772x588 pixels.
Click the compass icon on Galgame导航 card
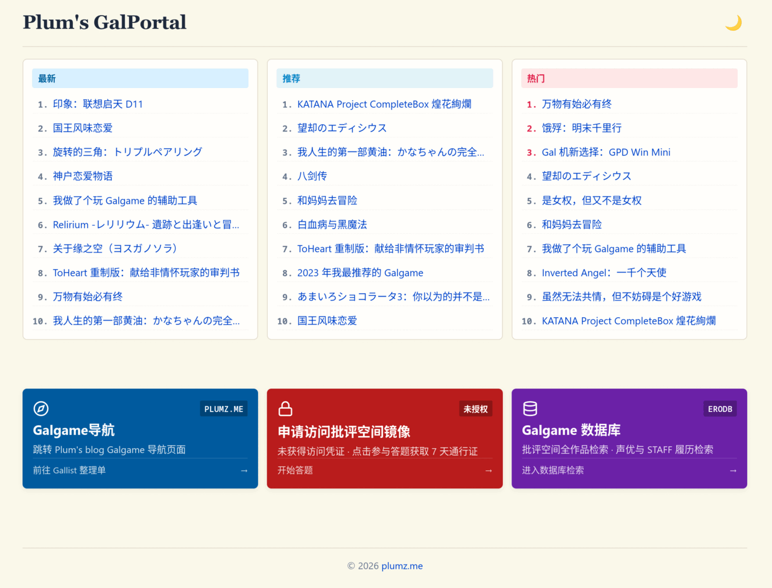[41, 408]
